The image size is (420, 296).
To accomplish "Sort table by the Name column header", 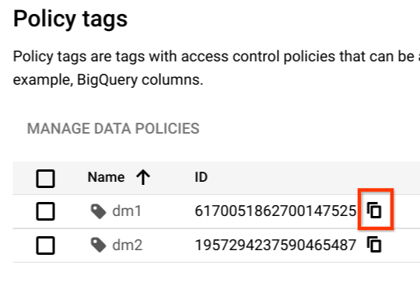I will coord(106,177).
